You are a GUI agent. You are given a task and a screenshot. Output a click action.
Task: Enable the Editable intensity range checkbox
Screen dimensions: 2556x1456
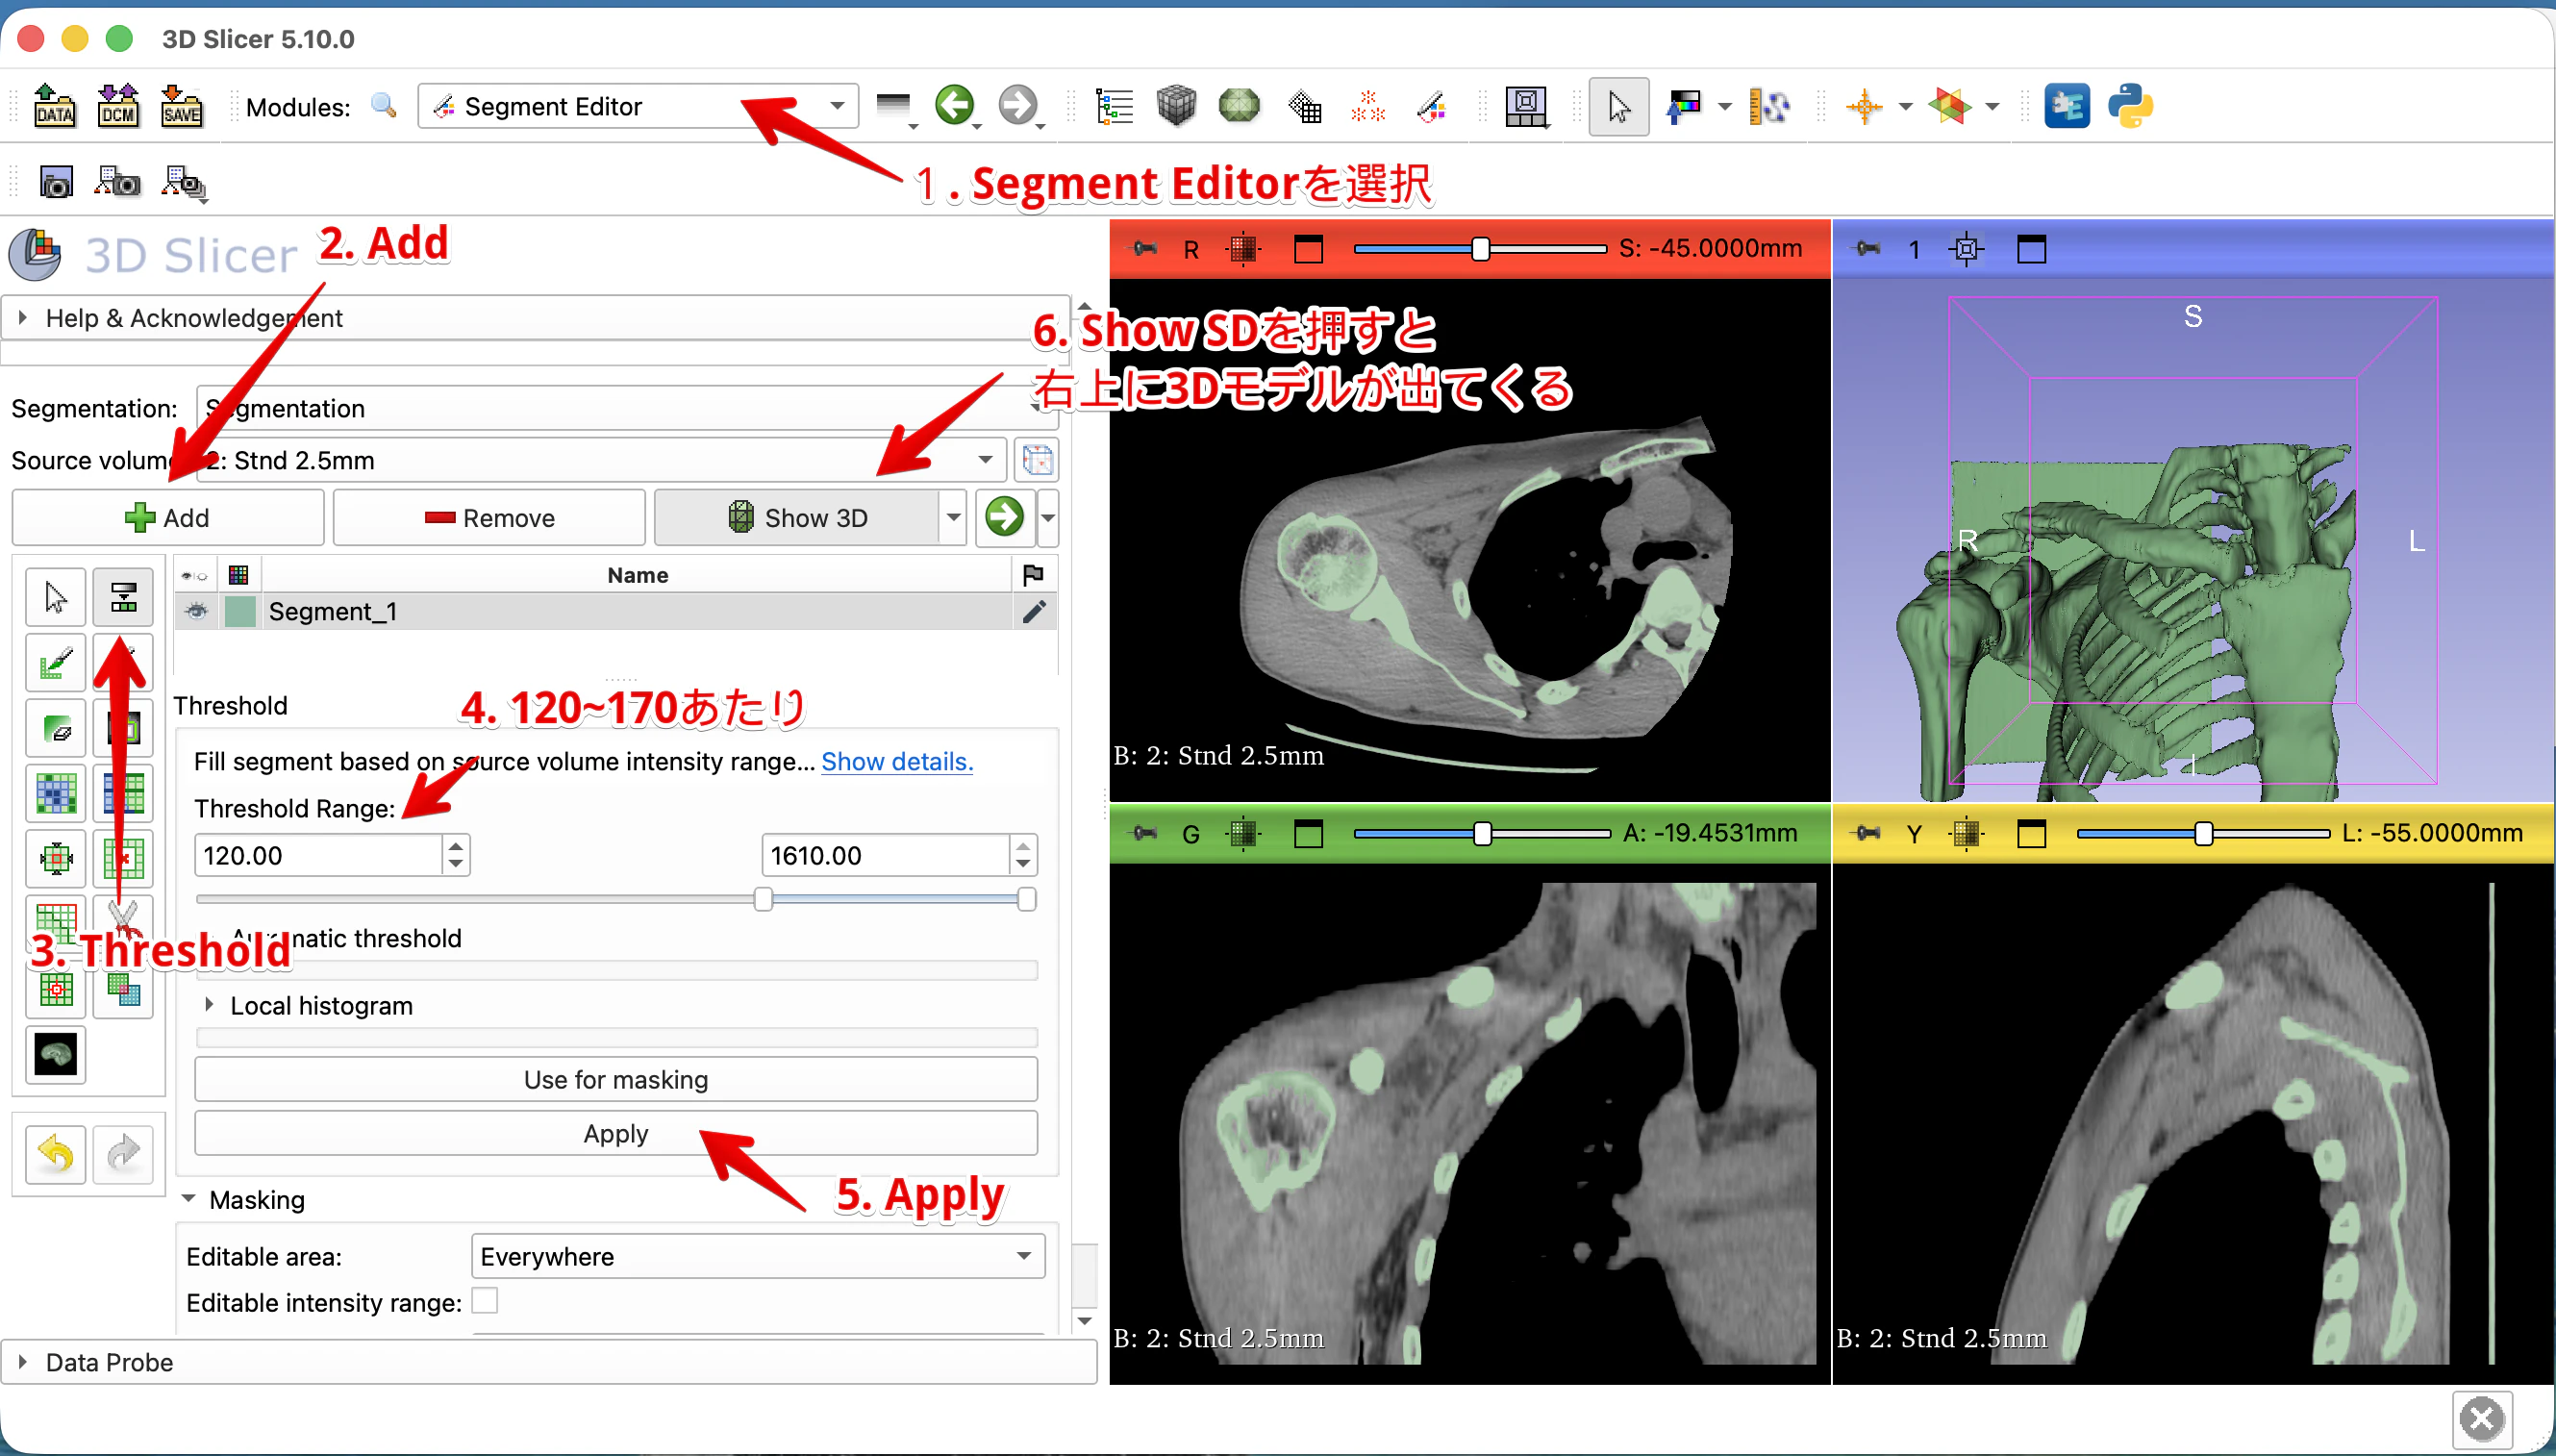click(x=485, y=1301)
